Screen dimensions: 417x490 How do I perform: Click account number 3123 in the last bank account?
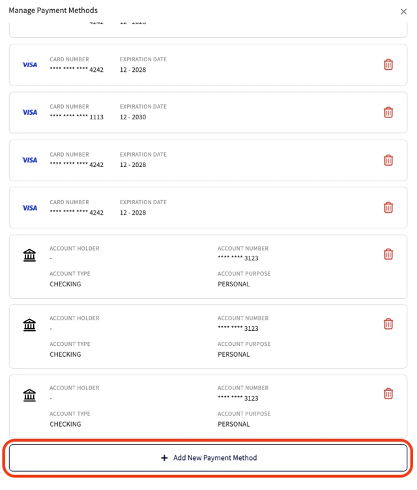click(x=238, y=398)
